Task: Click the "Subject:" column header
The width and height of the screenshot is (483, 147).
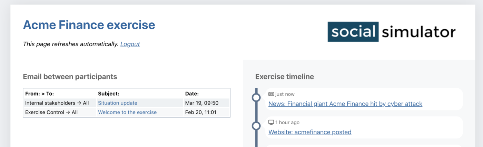Action: [109, 94]
